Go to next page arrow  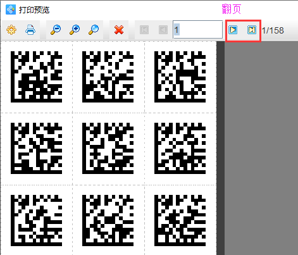point(233,30)
